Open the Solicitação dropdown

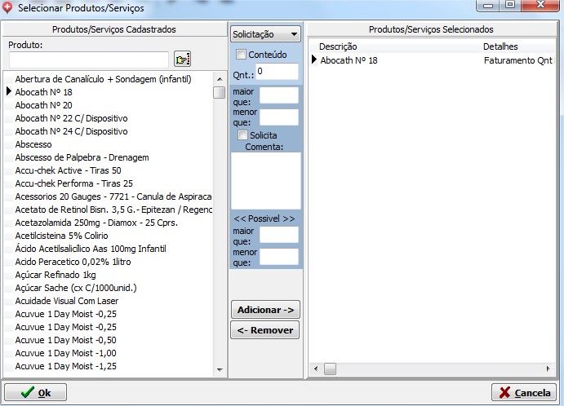(265, 34)
